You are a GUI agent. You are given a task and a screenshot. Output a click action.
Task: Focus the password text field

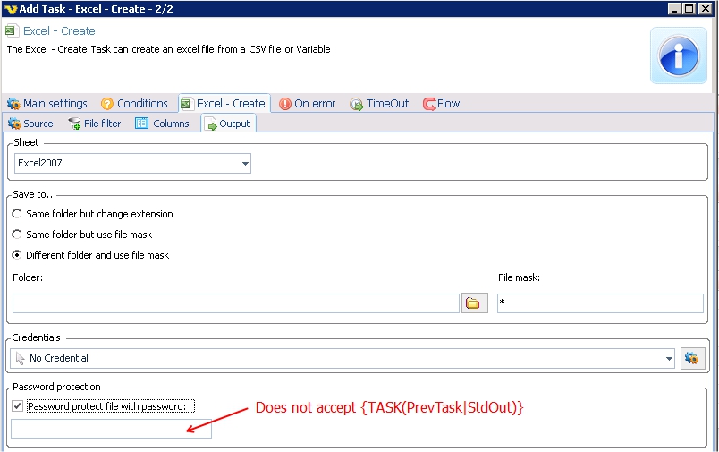pyautogui.click(x=111, y=430)
